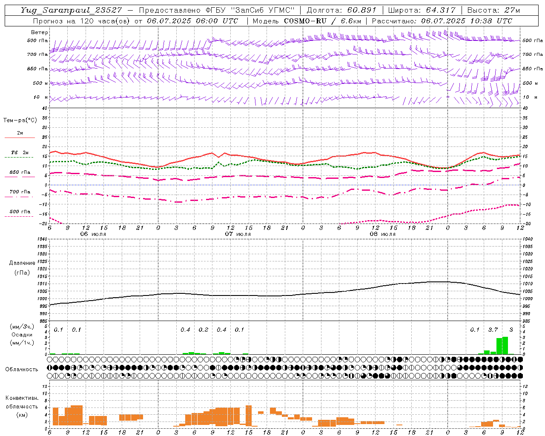Click the precipitation value '0.2'
The height and width of the screenshot is (436, 545).
[x=204, y=330]
